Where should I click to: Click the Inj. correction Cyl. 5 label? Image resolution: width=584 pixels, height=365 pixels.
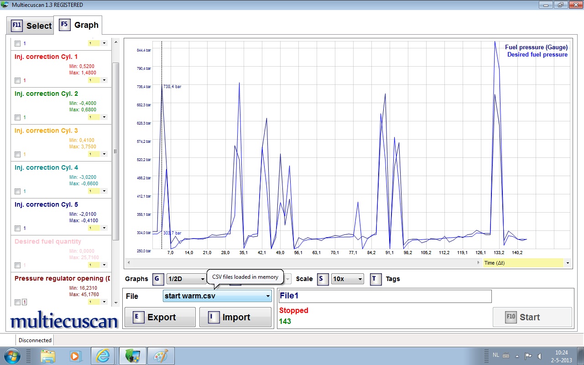pos(46,204)
